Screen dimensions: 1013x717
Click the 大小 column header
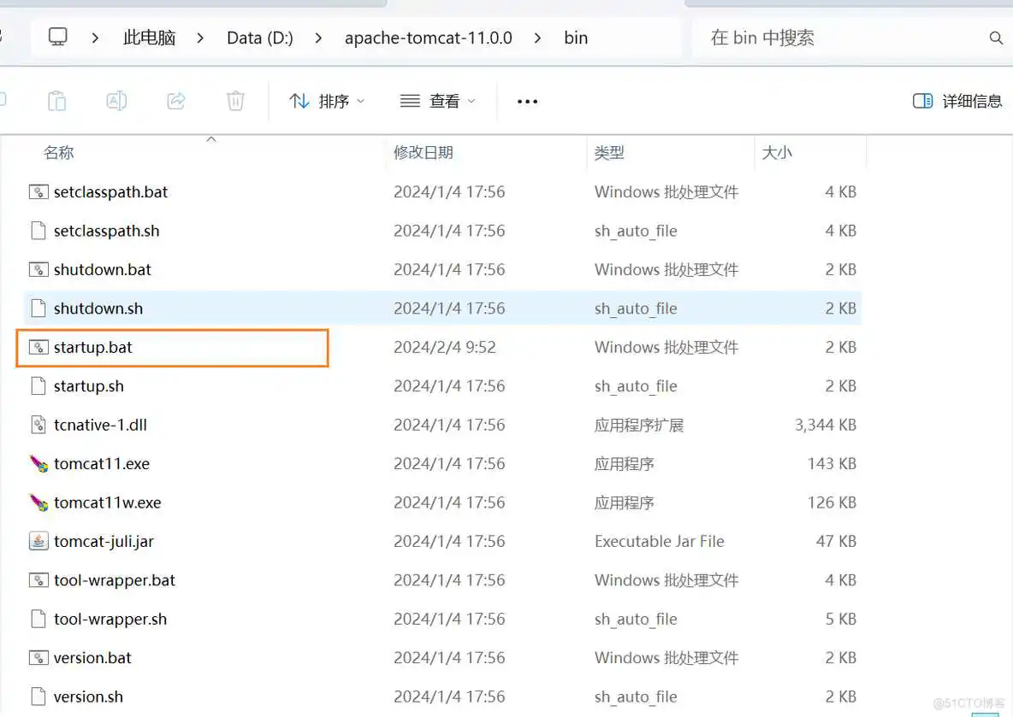(777, 152)
